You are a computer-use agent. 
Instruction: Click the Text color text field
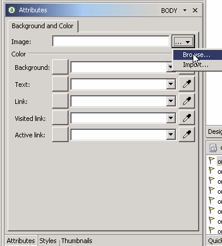118,84
